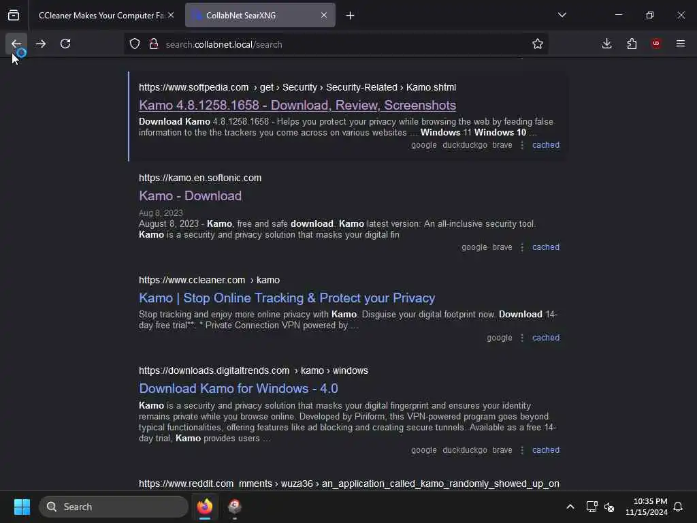The width and height of the screenshot is (697, 523).
Task: Click the softpedia.com result URL
Action: [x=297, y=87]
